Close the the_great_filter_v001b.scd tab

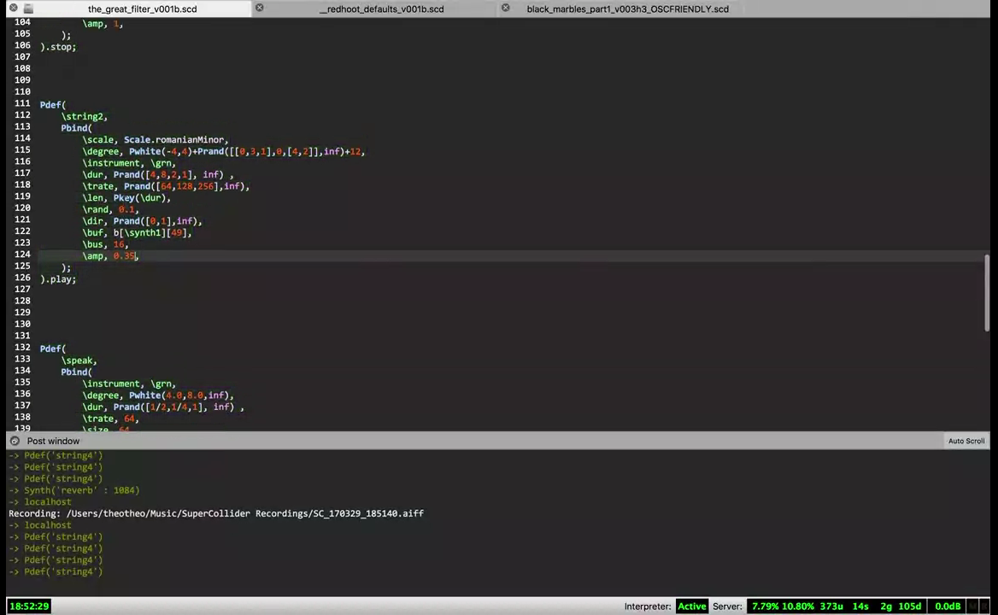point(14,9)
